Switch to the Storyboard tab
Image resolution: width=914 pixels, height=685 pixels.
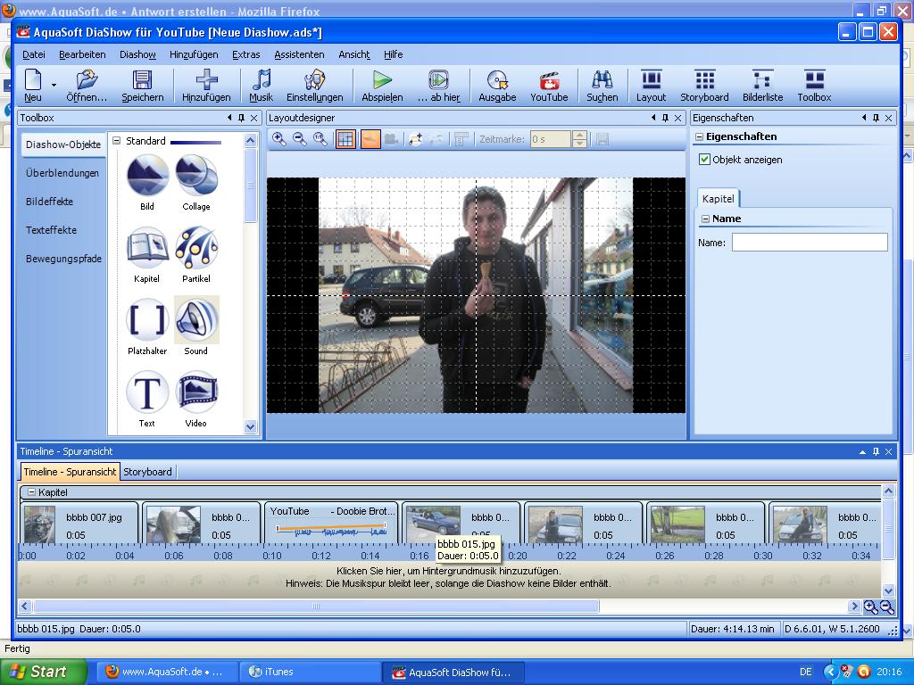[x=147, y=472]
